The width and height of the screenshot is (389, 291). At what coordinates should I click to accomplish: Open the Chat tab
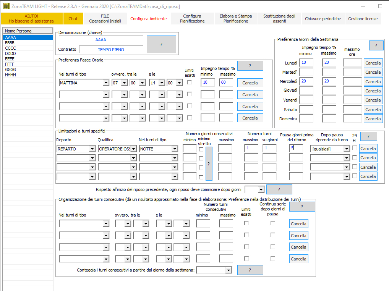73,19
